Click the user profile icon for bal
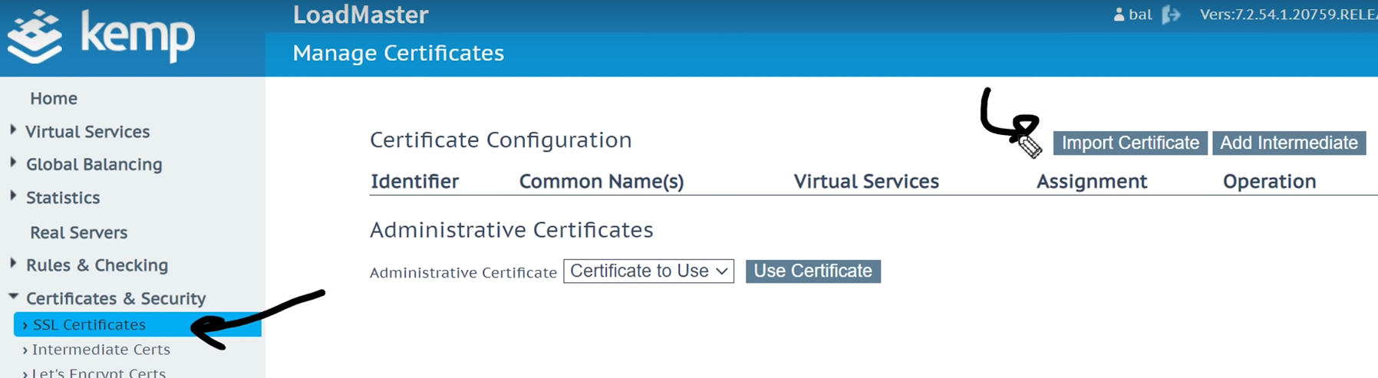1378x378 pixels. 1119,15
